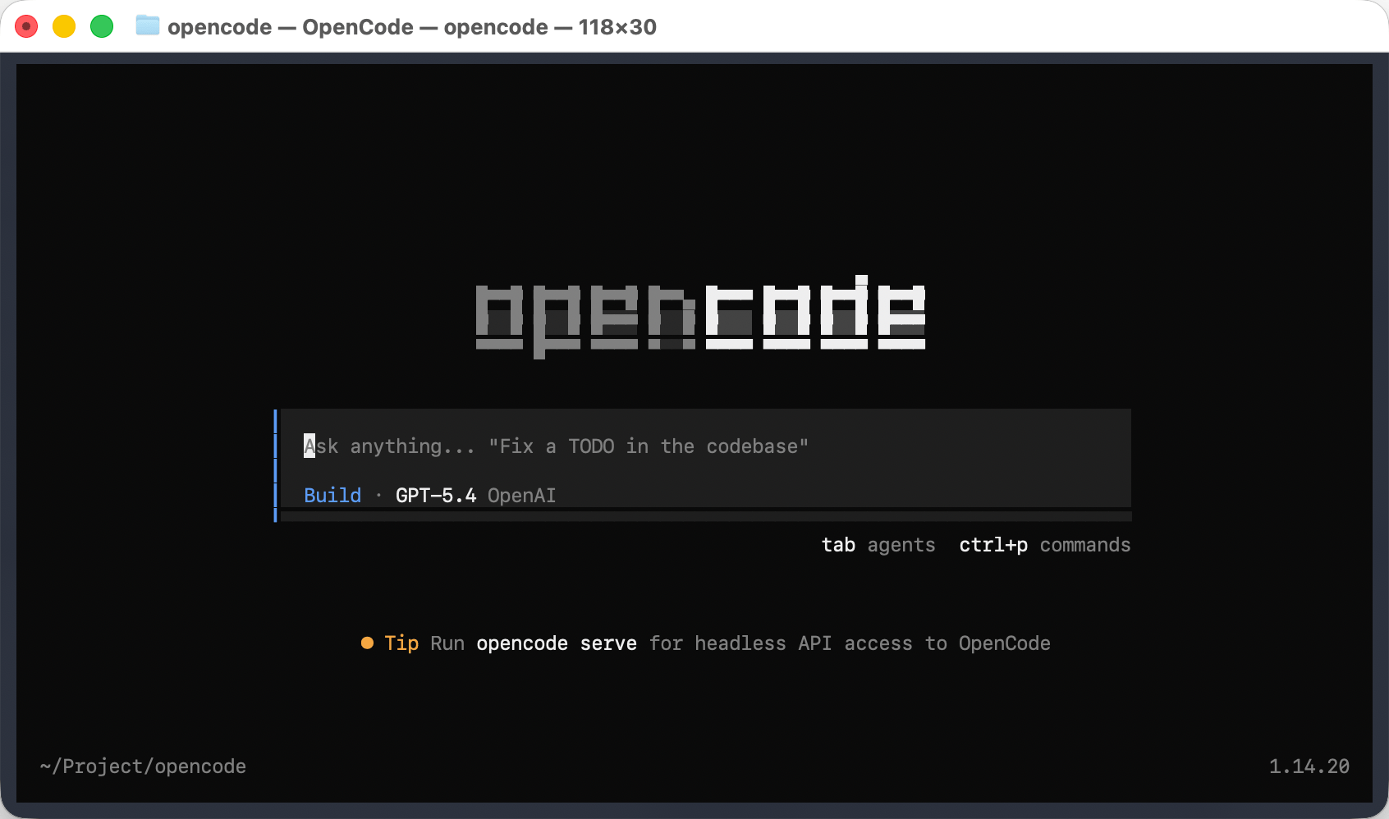
Task: Click the opencode ASCII logo
Action: [700, 317]
